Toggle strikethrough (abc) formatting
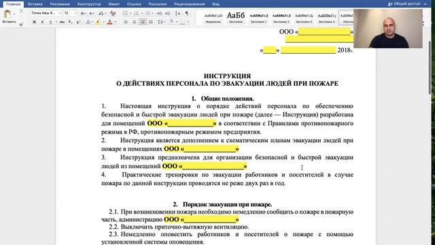Viewport: 435px width, 245px height. [x=62, y=22]
